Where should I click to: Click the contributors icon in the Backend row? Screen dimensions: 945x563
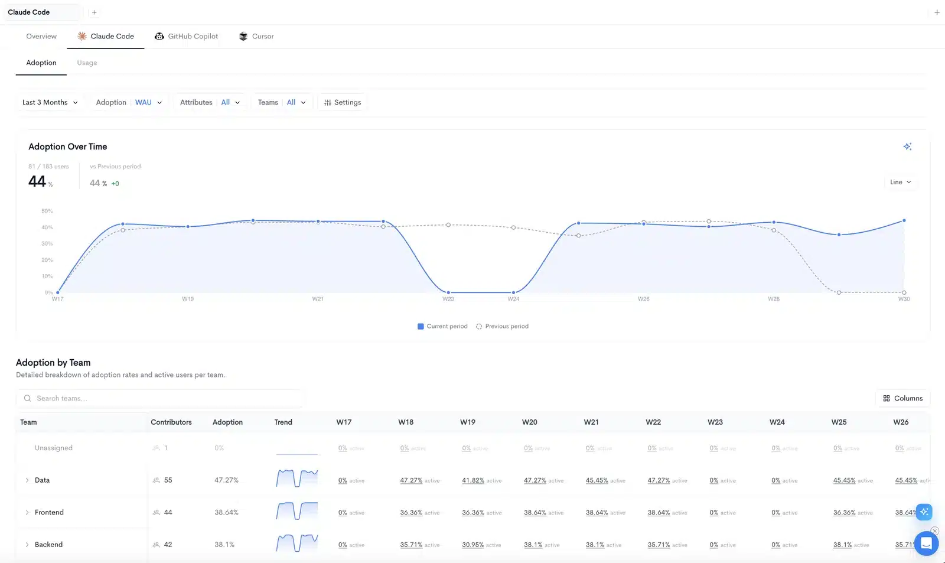tap(157, 545)
